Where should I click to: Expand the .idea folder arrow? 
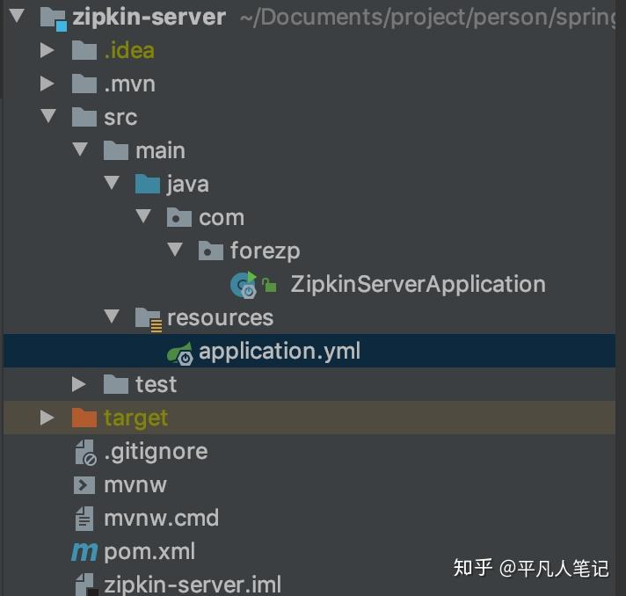click(x=47, y=51)
